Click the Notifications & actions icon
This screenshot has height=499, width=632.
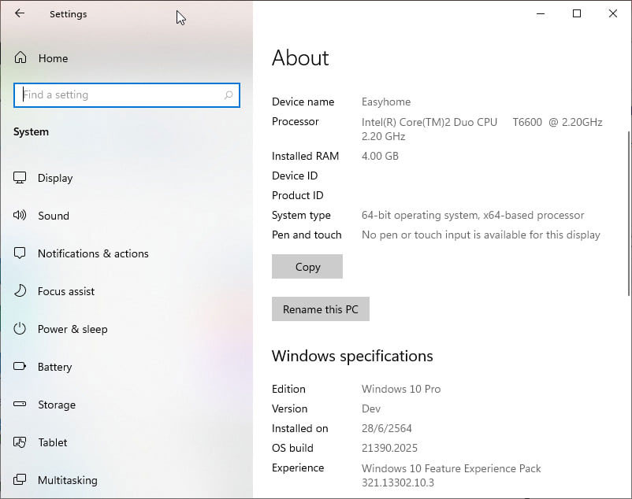click(x=20, y=253)
